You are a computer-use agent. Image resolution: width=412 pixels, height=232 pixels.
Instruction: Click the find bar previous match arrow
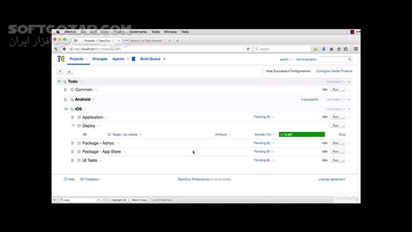pos(98,200)
